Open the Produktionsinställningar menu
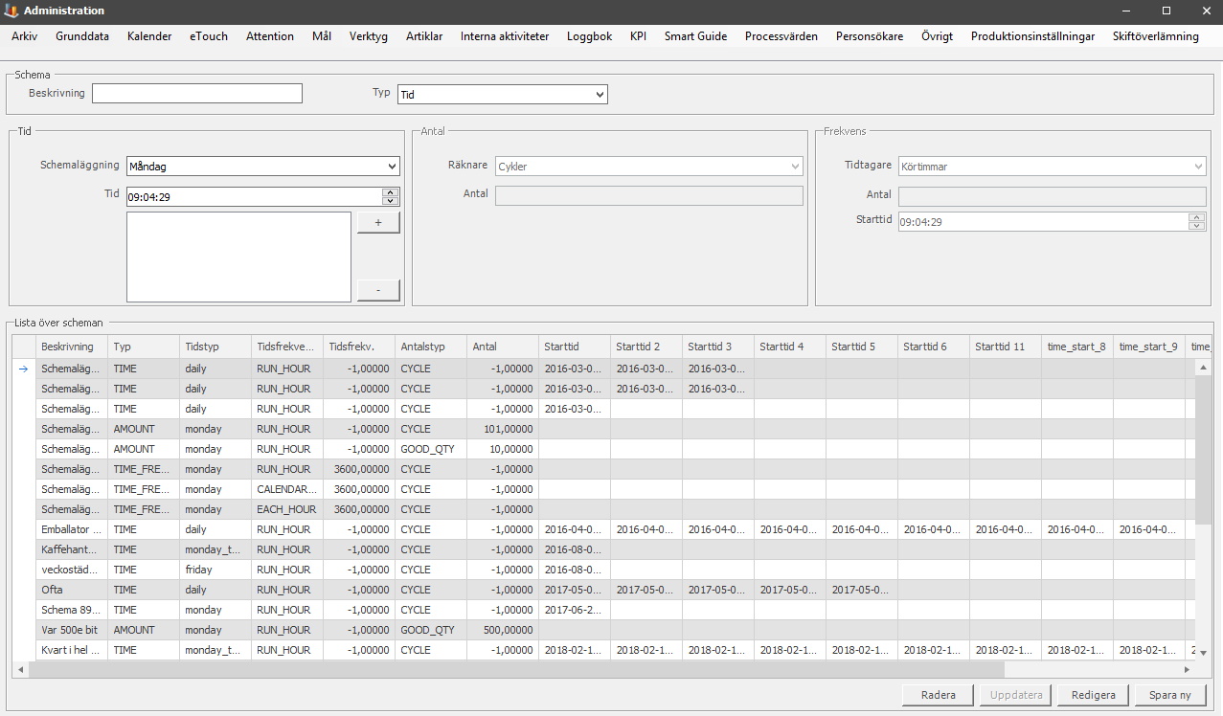This screenshot has width=1223, height=716. [1032, 36]
